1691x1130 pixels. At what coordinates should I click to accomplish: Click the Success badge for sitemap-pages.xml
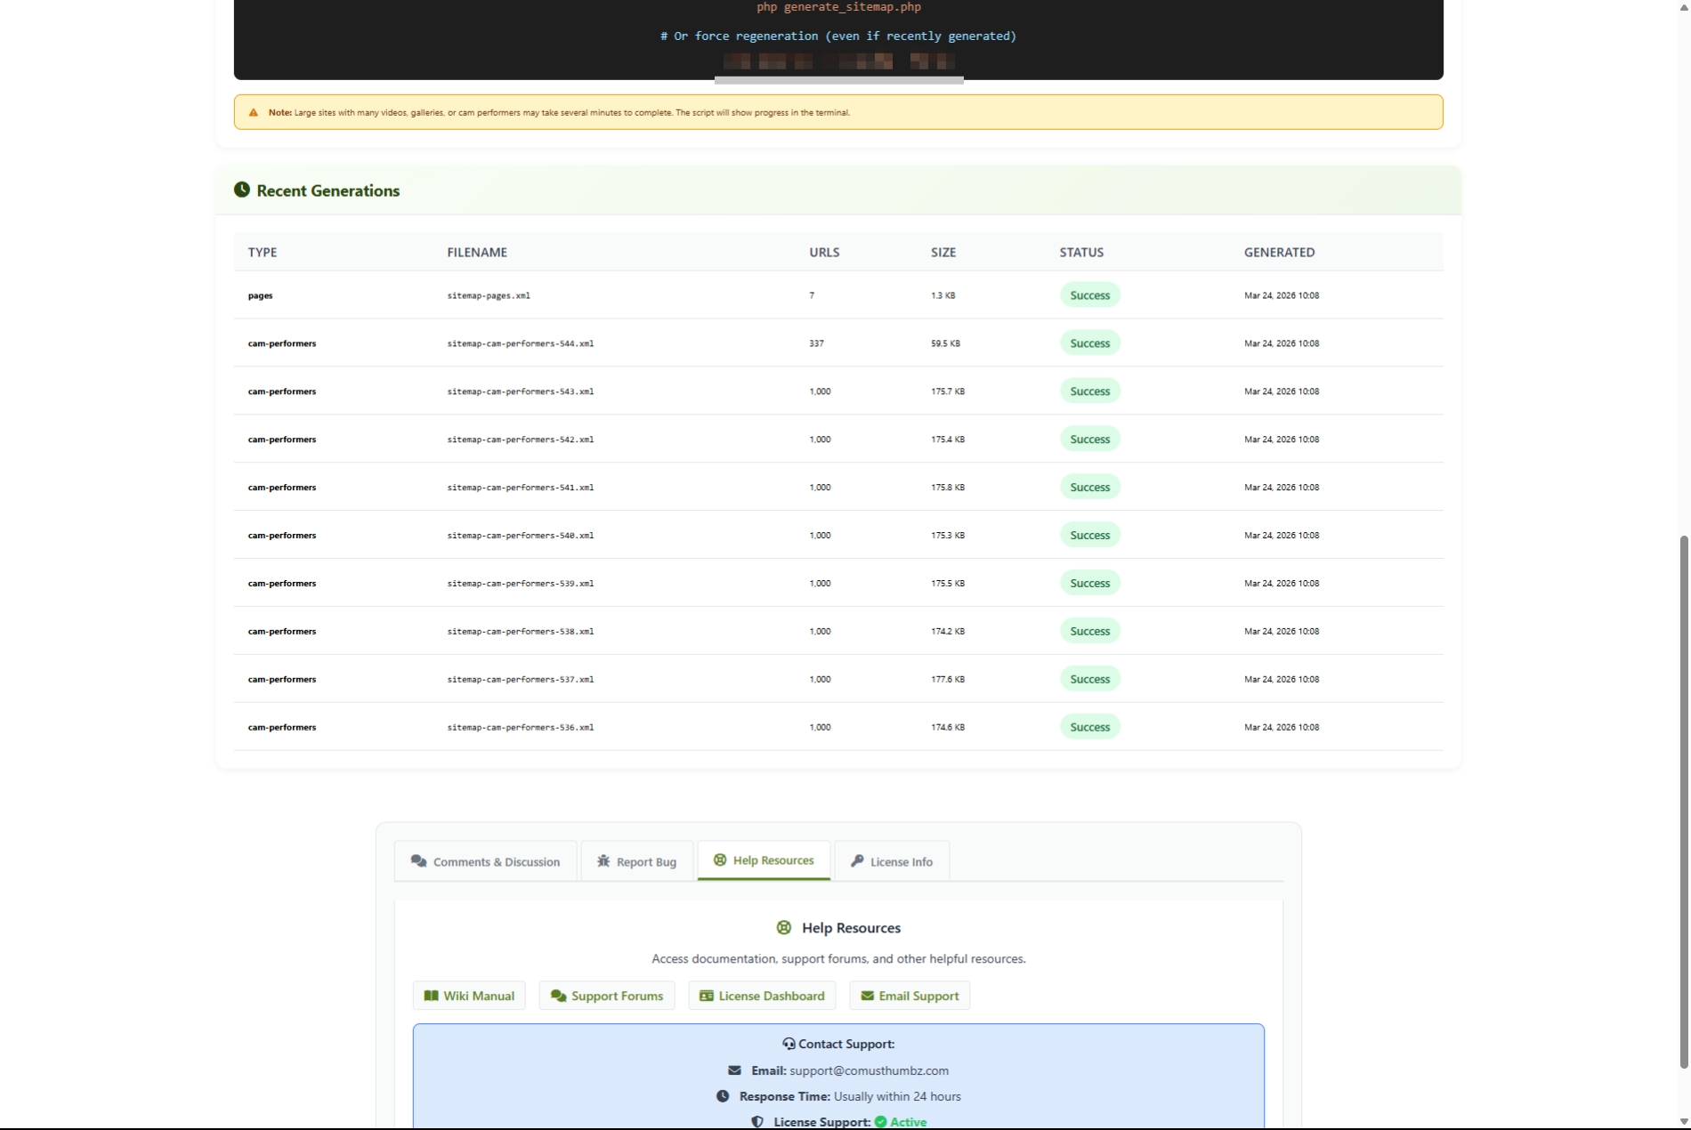coord(1089,295)
